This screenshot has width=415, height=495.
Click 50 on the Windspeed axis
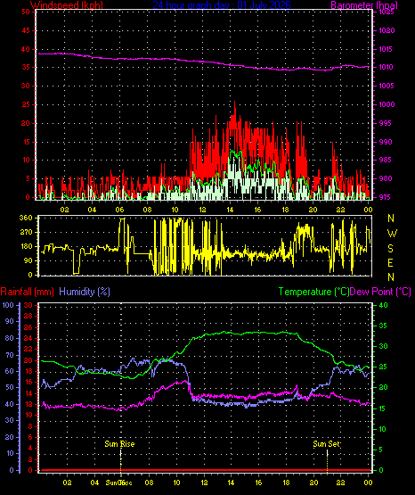(x=26, y=12)
